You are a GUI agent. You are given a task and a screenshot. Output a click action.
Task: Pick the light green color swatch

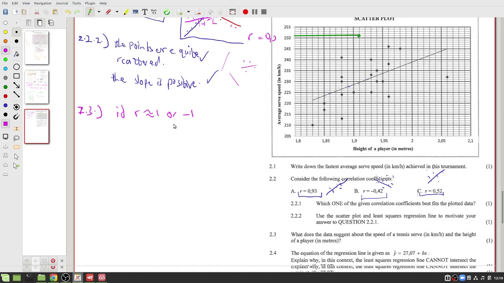coord(6,60)
